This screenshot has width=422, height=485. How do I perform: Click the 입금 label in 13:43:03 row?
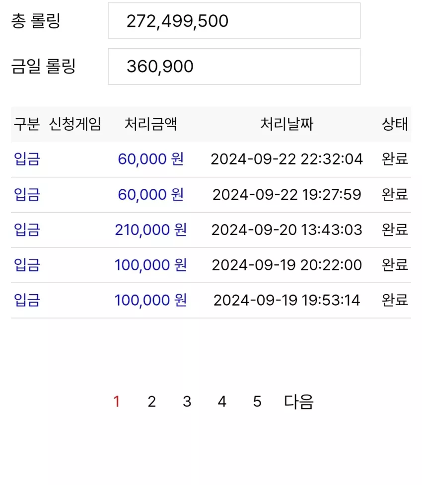27,230
